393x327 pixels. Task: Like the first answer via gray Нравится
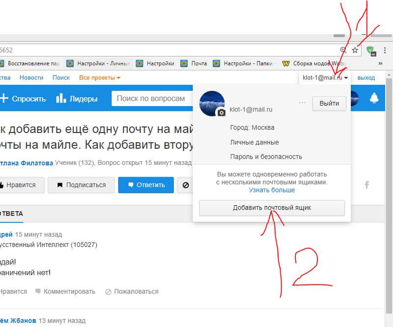[x=13, y=292]
